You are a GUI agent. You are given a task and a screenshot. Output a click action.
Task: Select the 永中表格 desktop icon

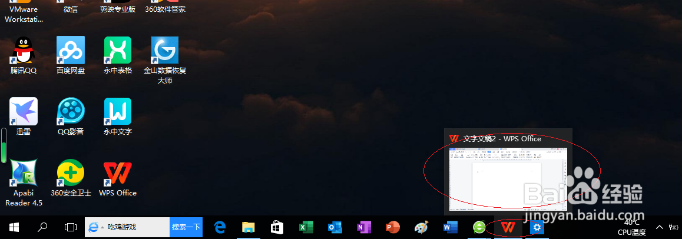pyautogui.click(x=118, y=55)
